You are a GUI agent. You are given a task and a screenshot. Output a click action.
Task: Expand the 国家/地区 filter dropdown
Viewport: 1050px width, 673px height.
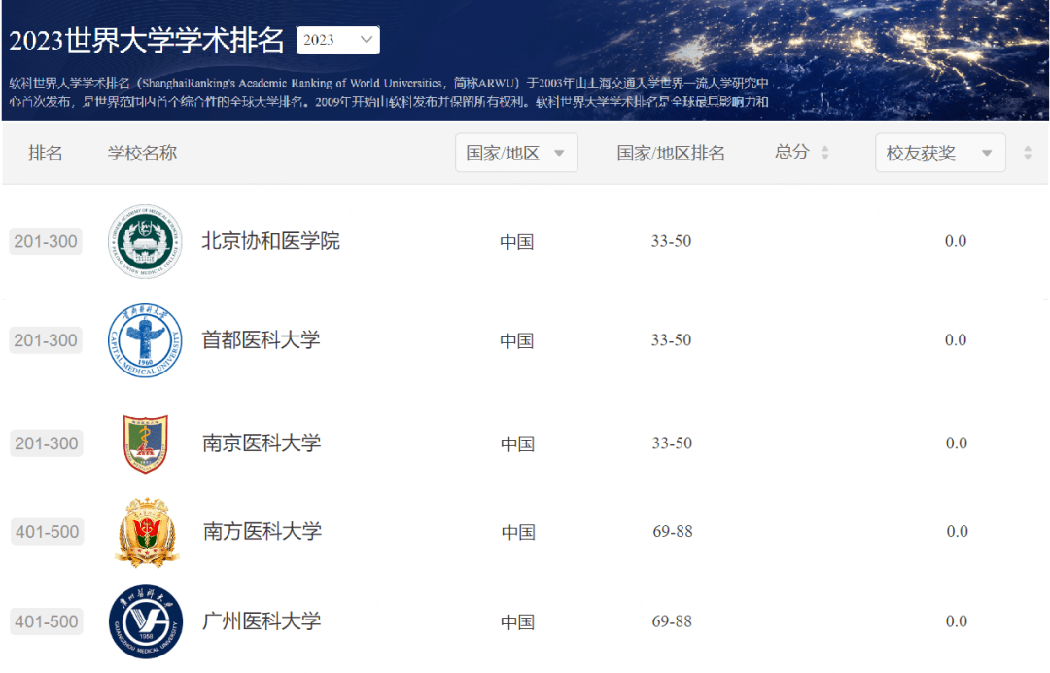click(x=516, y=154)
